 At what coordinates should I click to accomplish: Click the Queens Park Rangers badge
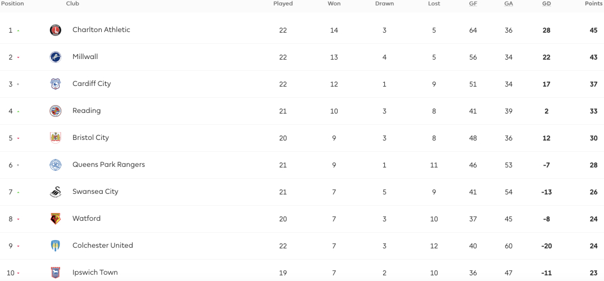coord(56,165)
